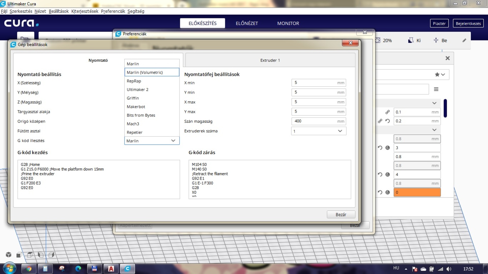Open the Snipping Tool from the taskbar
The width and height of the screenshot is (488, 274).
tap(62, 269)
